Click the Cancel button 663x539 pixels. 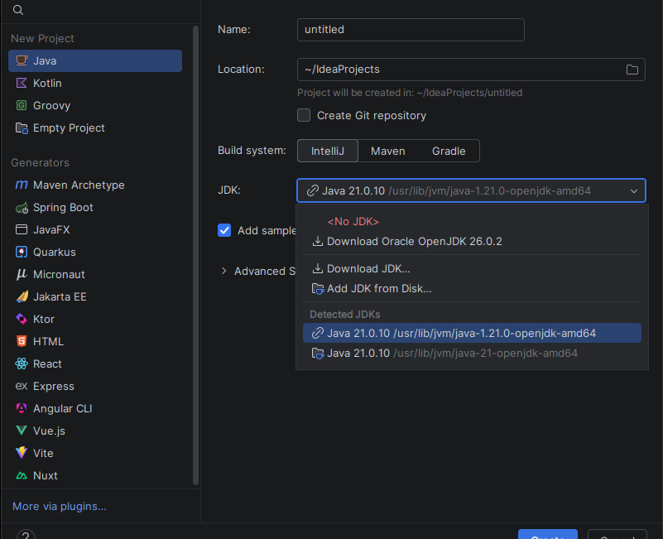[x=617, y=534]
